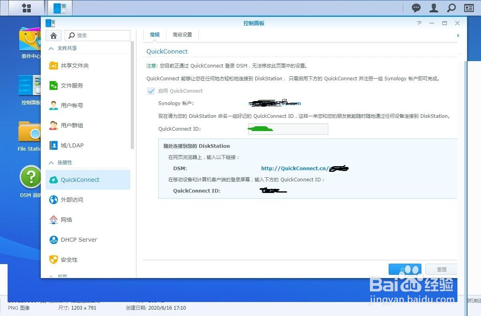Click the QuickConnect cloud icon in sidebar
Viewport: 481px width, 316px height.
pyautogui.click(x=54, y=180)
